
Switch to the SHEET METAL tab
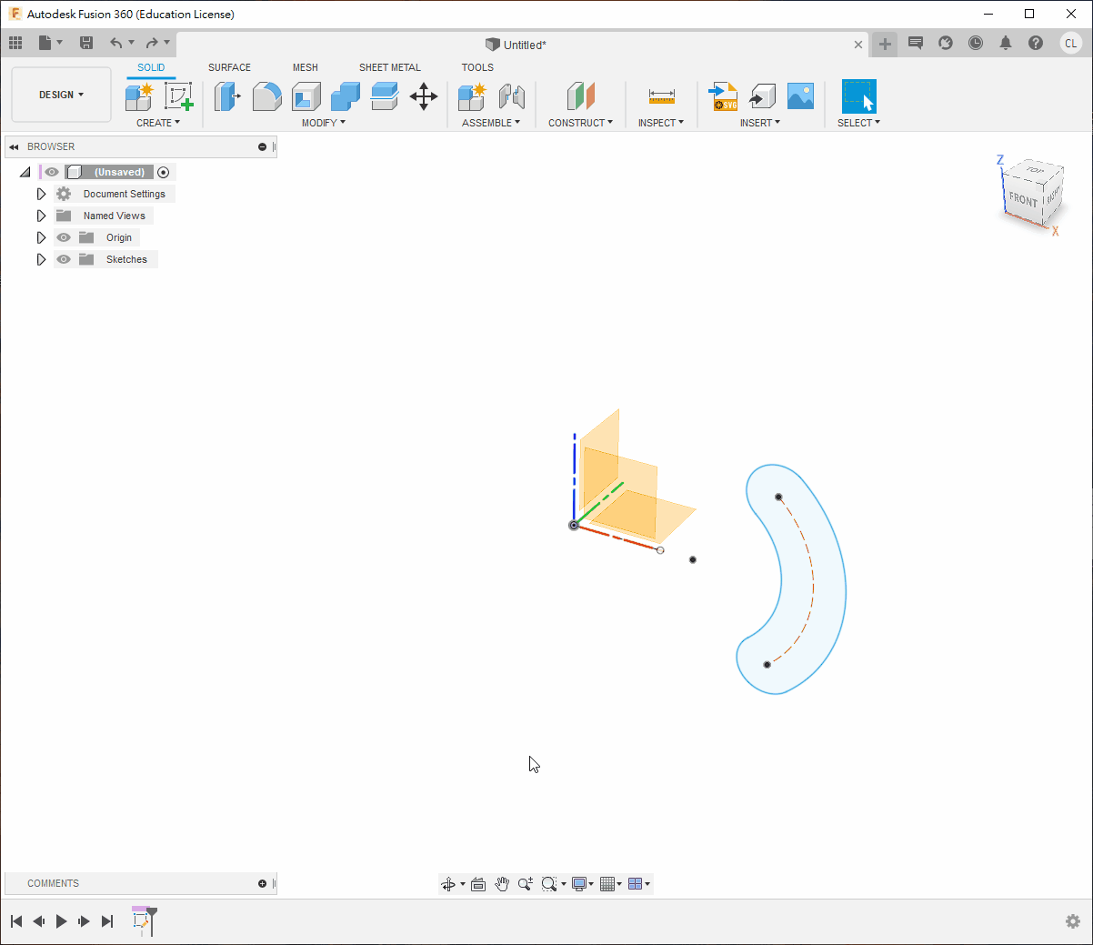tap(389, 67)
